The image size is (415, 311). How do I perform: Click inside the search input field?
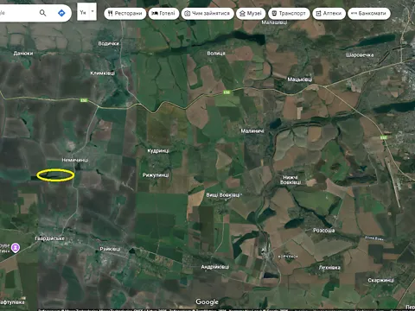(x=17, y=13)
